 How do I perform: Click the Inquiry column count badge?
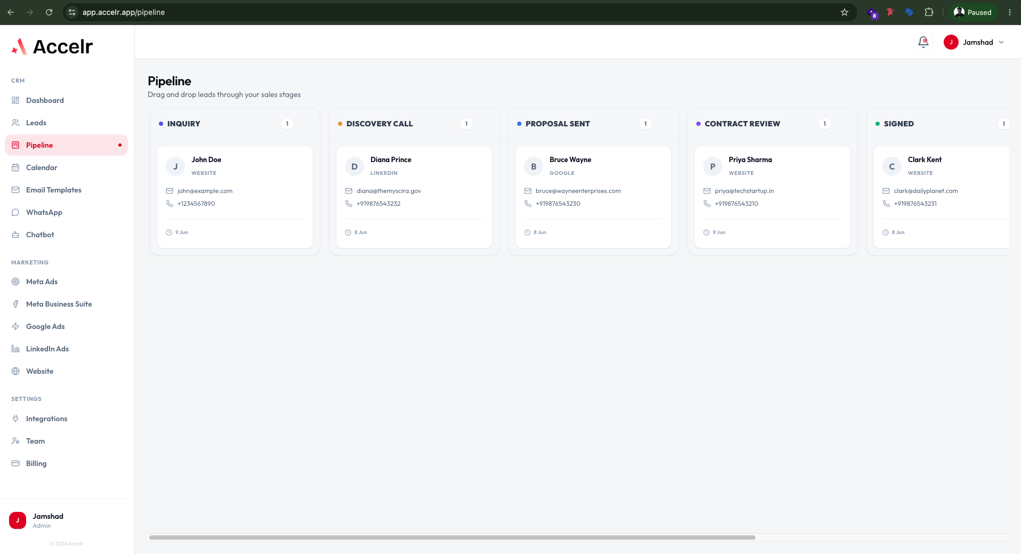pyautogui.click(x=287, y=124)
